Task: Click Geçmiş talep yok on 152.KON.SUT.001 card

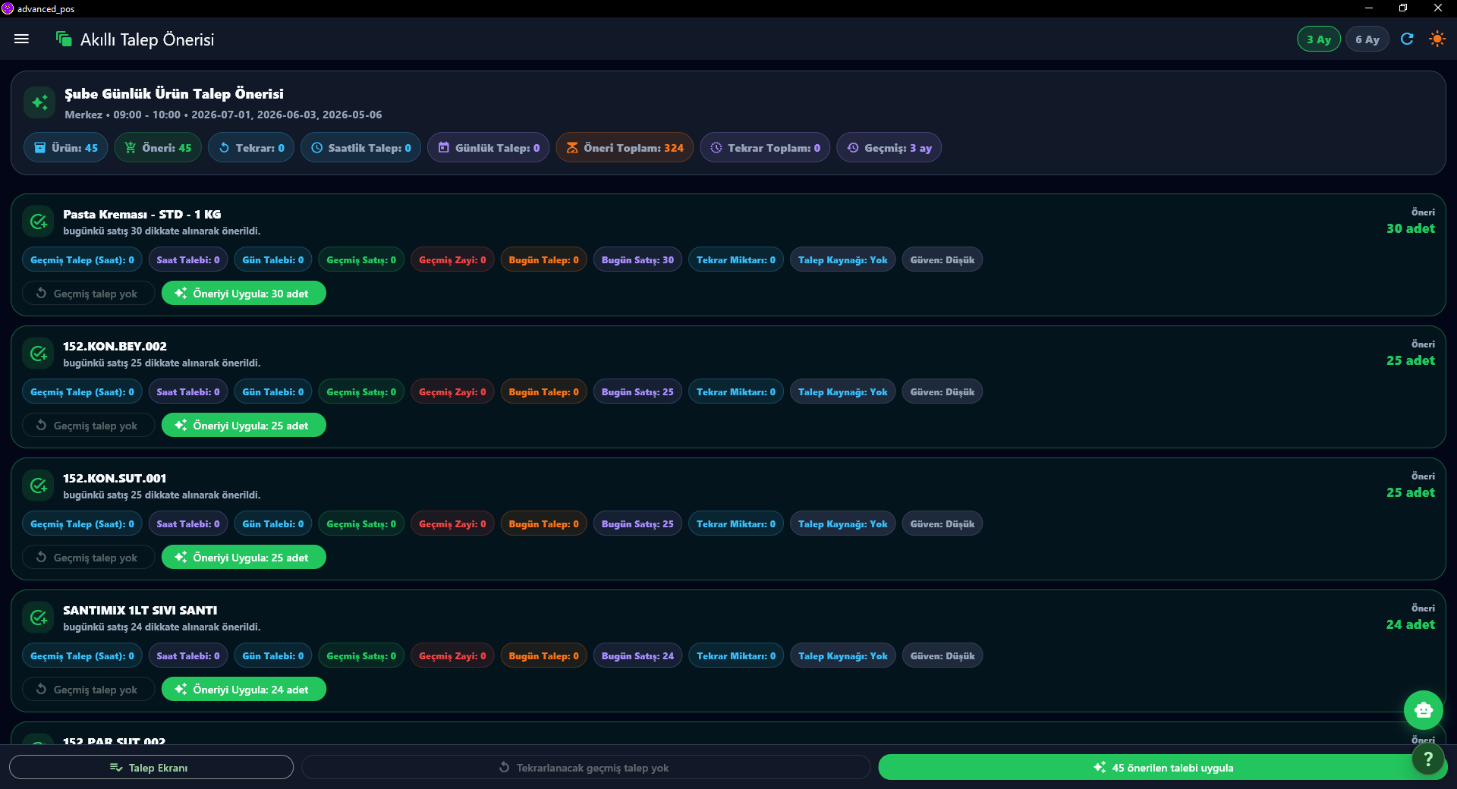Action: click(89, 558)
